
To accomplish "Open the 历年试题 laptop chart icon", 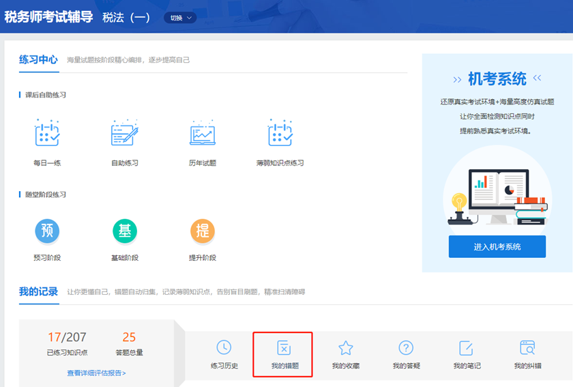I will tap(203, 132).
